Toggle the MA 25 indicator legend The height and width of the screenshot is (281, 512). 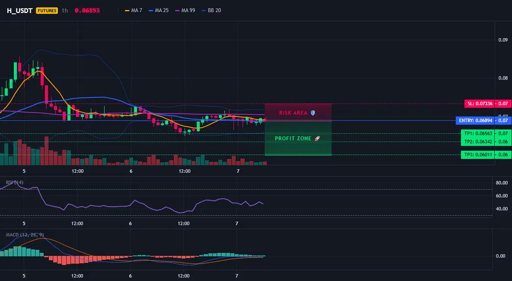(159, 10)
